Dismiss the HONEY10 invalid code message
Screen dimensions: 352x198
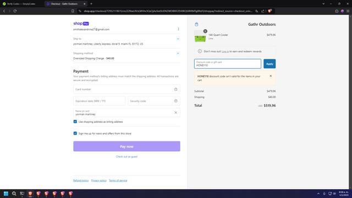coord(271,76)
